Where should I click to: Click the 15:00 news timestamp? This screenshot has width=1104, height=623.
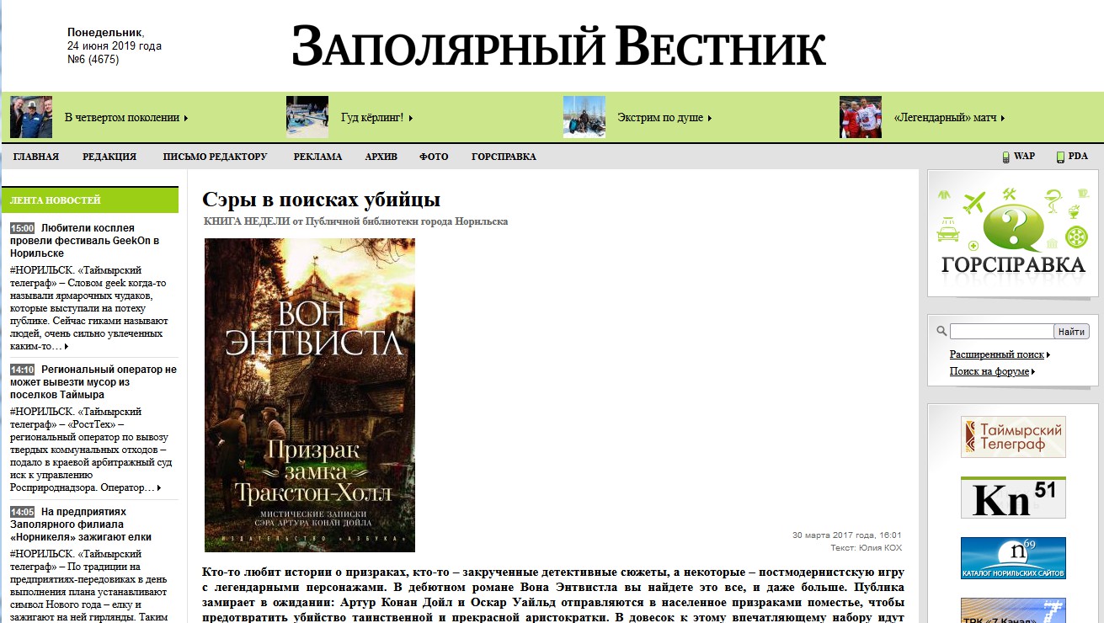[x=22, y=228]
